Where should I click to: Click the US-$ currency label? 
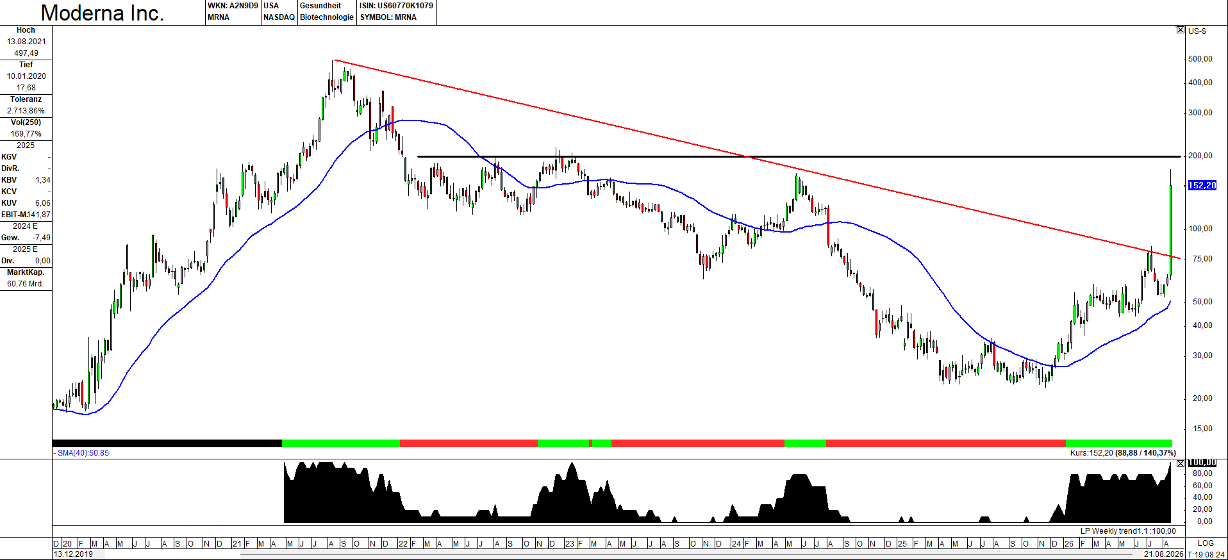(1197, 31)
